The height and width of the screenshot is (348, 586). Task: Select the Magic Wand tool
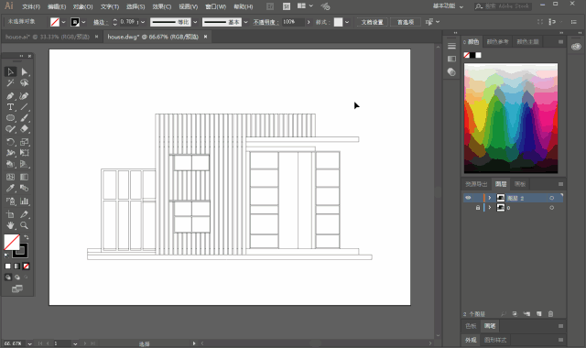pos(10,83)
